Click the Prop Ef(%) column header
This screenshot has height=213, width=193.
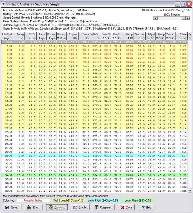click(161, 36)
